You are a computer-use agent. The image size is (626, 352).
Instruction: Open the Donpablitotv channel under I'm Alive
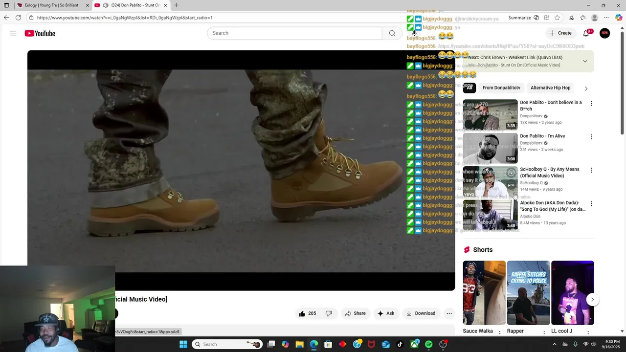click(x=531, y=143)
